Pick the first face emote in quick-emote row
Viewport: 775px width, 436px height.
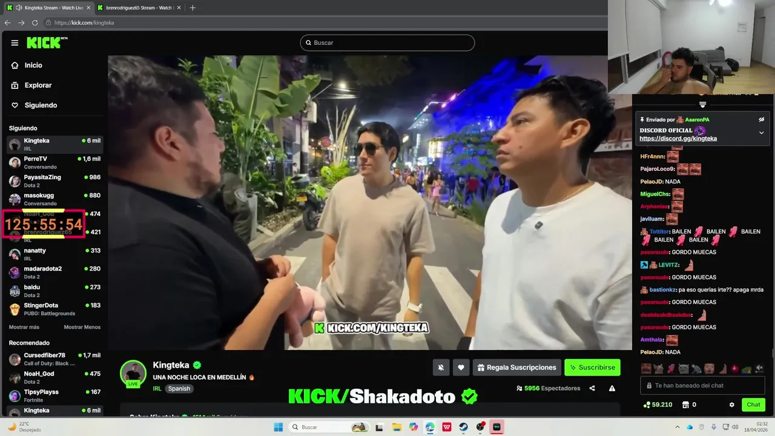point(647,368)
